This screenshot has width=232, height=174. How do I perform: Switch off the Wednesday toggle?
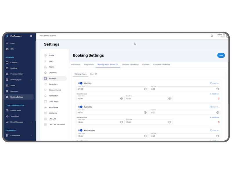80,130
